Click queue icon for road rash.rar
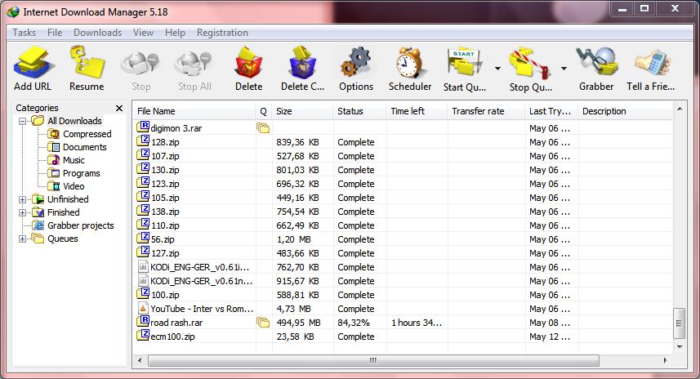The width and height of the screenshot is (700, 379). 263,323
